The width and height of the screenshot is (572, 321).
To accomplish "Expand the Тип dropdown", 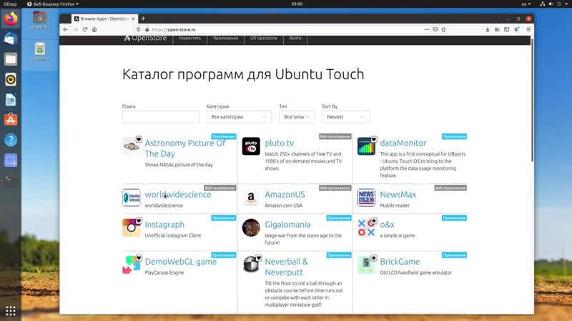I will point(297,117).
